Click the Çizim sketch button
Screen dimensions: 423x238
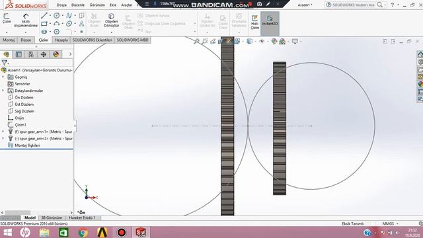(x=7, y=19)
